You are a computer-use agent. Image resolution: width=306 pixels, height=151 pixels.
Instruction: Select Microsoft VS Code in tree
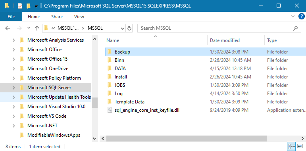coord(47,116)
